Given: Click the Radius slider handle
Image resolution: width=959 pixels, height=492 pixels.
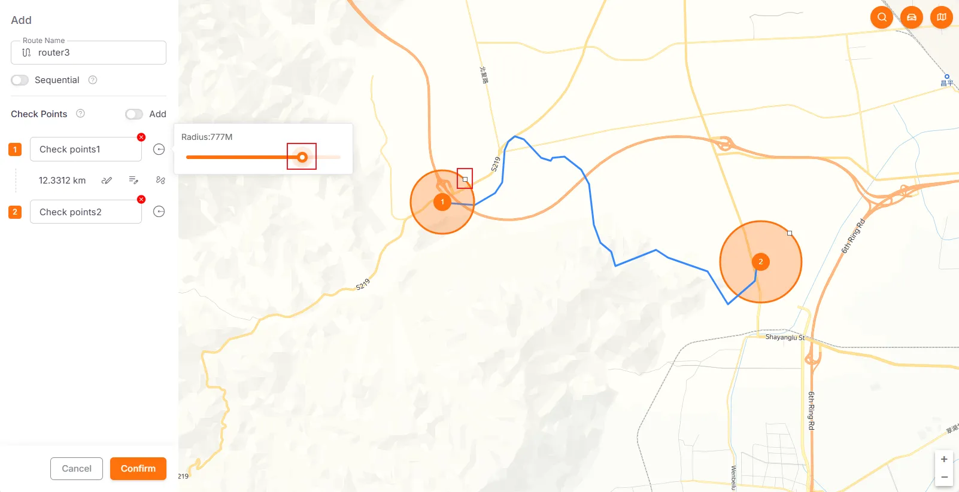Looking at the screenshot, I should (x=302, y=157).
